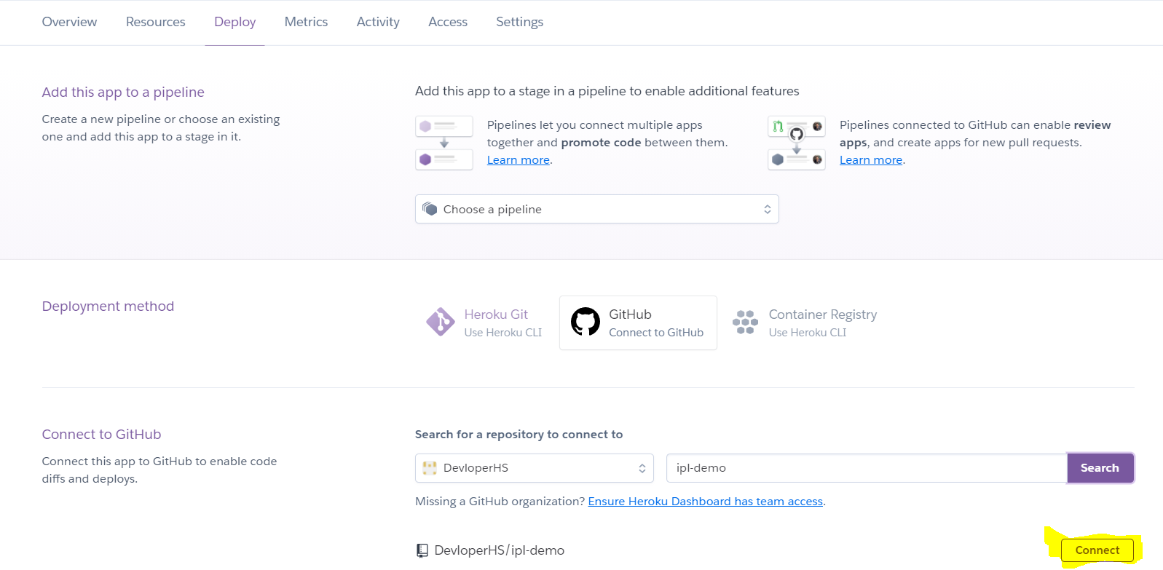The width and height of the screenshot is (1163, 570).
Task: Open the Activity tab
Action: click(378, 22)
